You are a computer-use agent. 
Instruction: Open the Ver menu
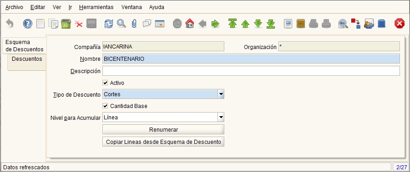57,7
